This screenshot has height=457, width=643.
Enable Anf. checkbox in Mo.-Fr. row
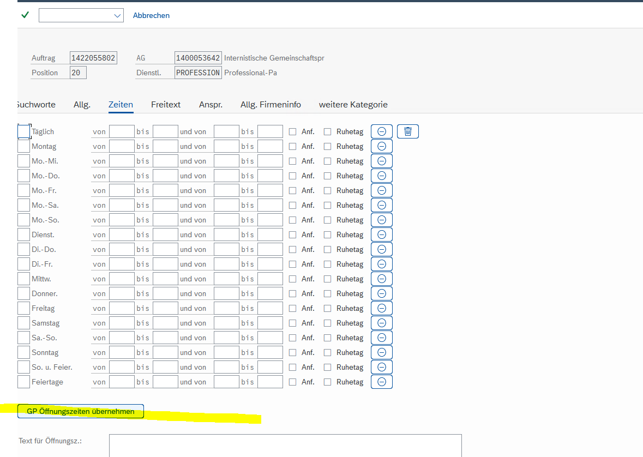[292, 191]
